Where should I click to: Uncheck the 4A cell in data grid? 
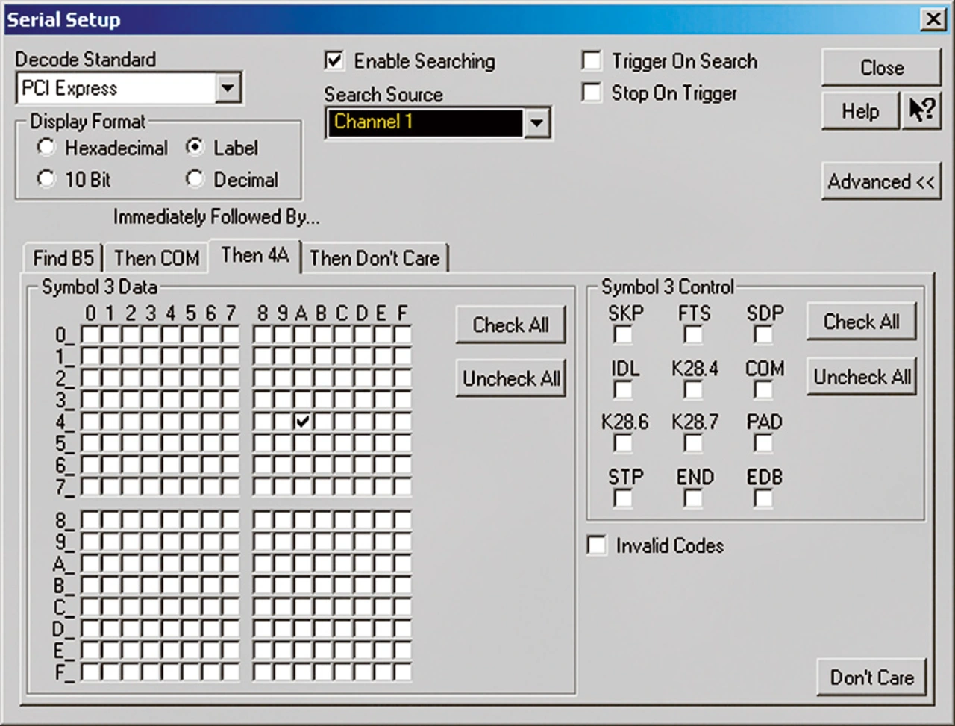point(301,422)
